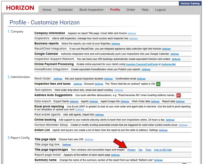Toggle the Show total fee ON switch
The image size is (204, 164).
point(158,84)
